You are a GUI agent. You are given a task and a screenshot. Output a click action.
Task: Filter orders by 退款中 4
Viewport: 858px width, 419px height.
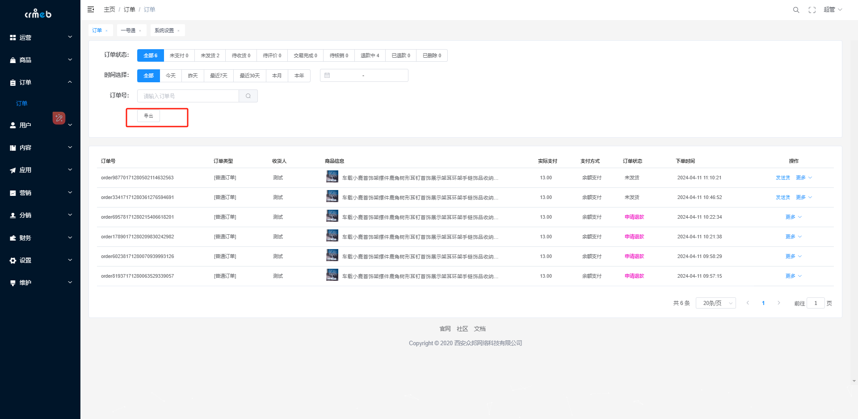[370, 55]
